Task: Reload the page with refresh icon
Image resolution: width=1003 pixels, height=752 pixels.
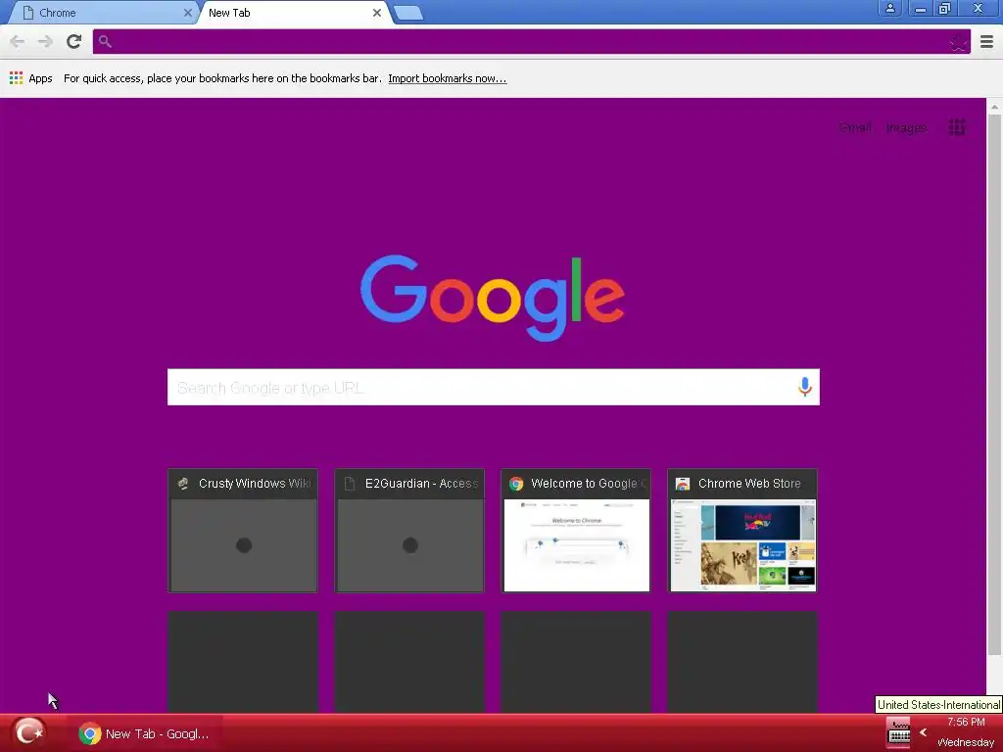Action: tap(74, 41)
